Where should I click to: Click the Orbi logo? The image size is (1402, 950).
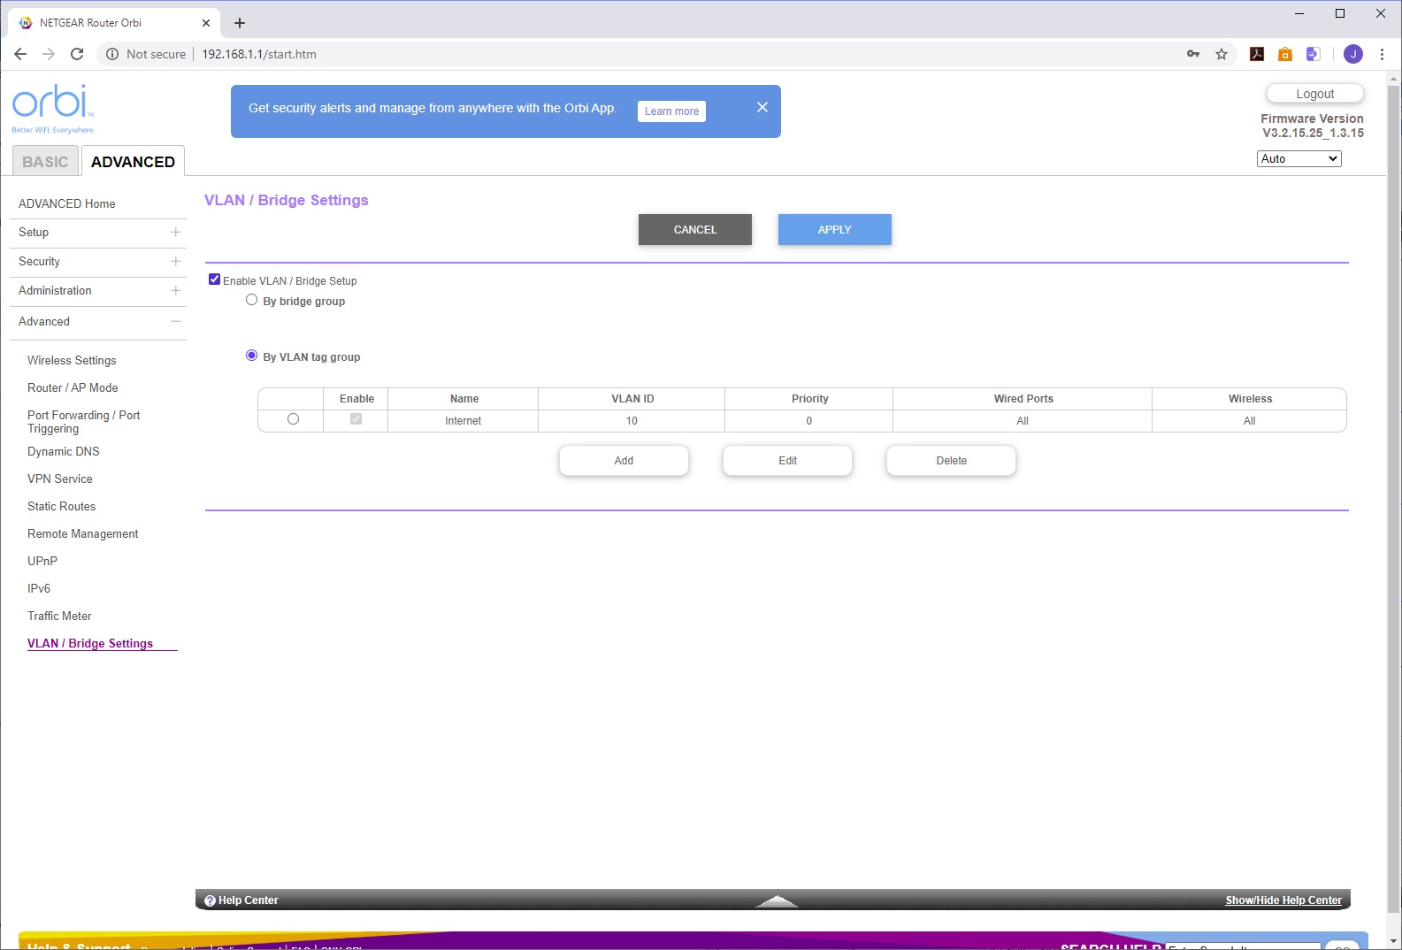pos(52,108)
